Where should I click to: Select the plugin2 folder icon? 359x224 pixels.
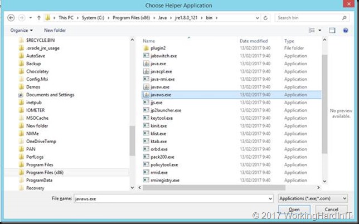pos(146,48)
